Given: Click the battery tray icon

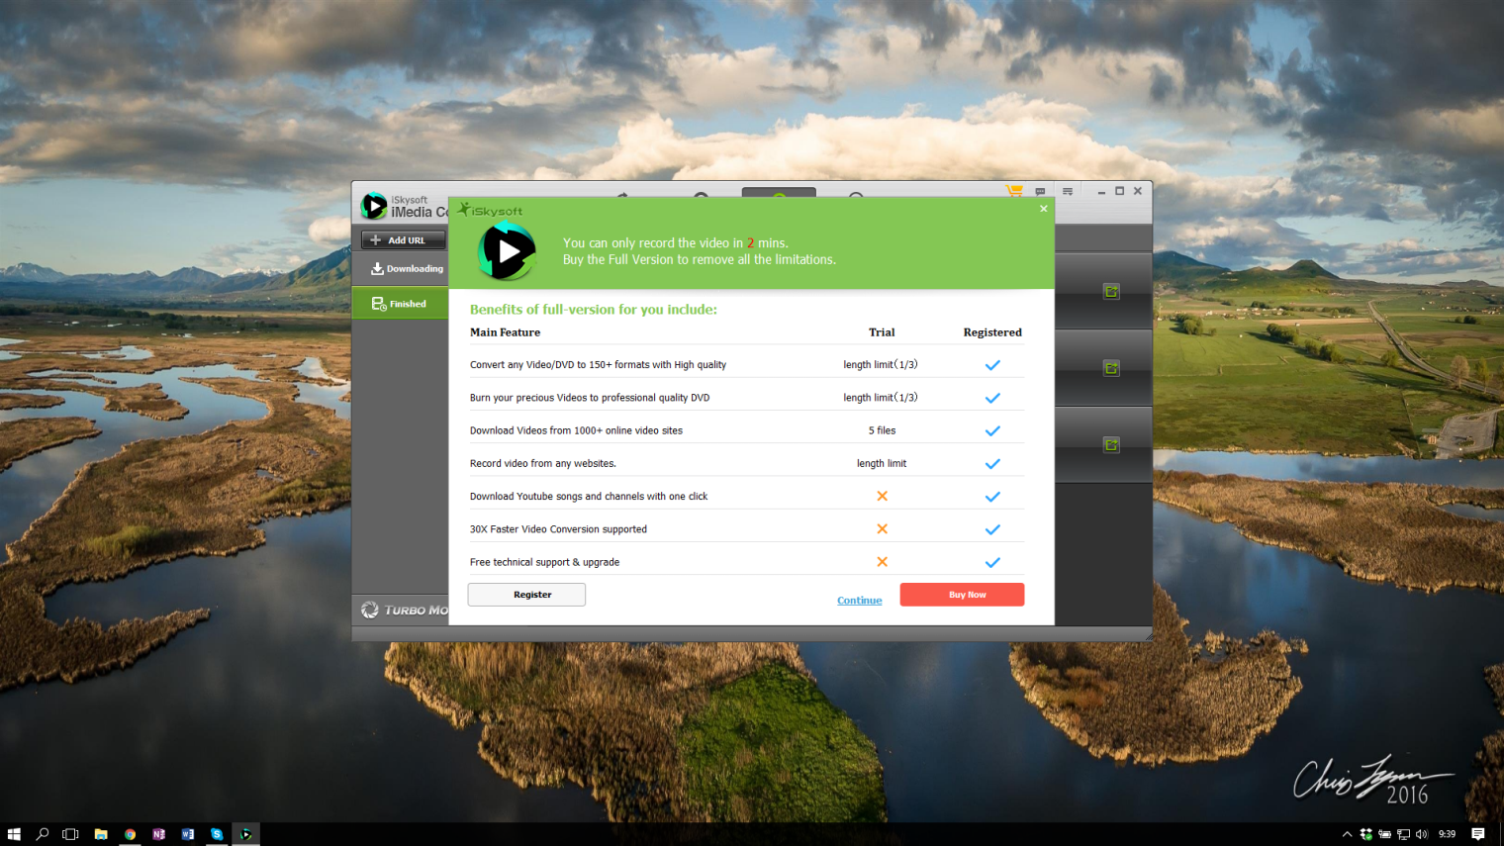Looking at the screenshot, I should click(x=1384, y=834).
